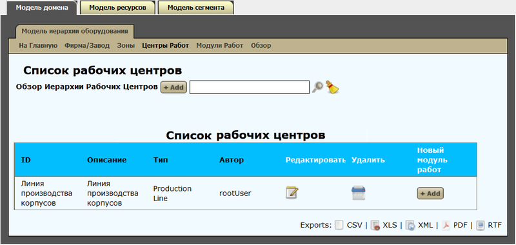Export the list as RTF
The image size is (516, 245).
click(x=489, y=225)
